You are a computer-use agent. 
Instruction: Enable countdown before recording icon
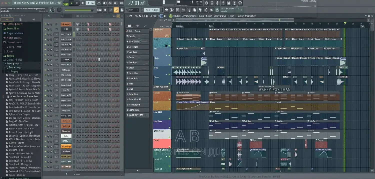[110, 3]
